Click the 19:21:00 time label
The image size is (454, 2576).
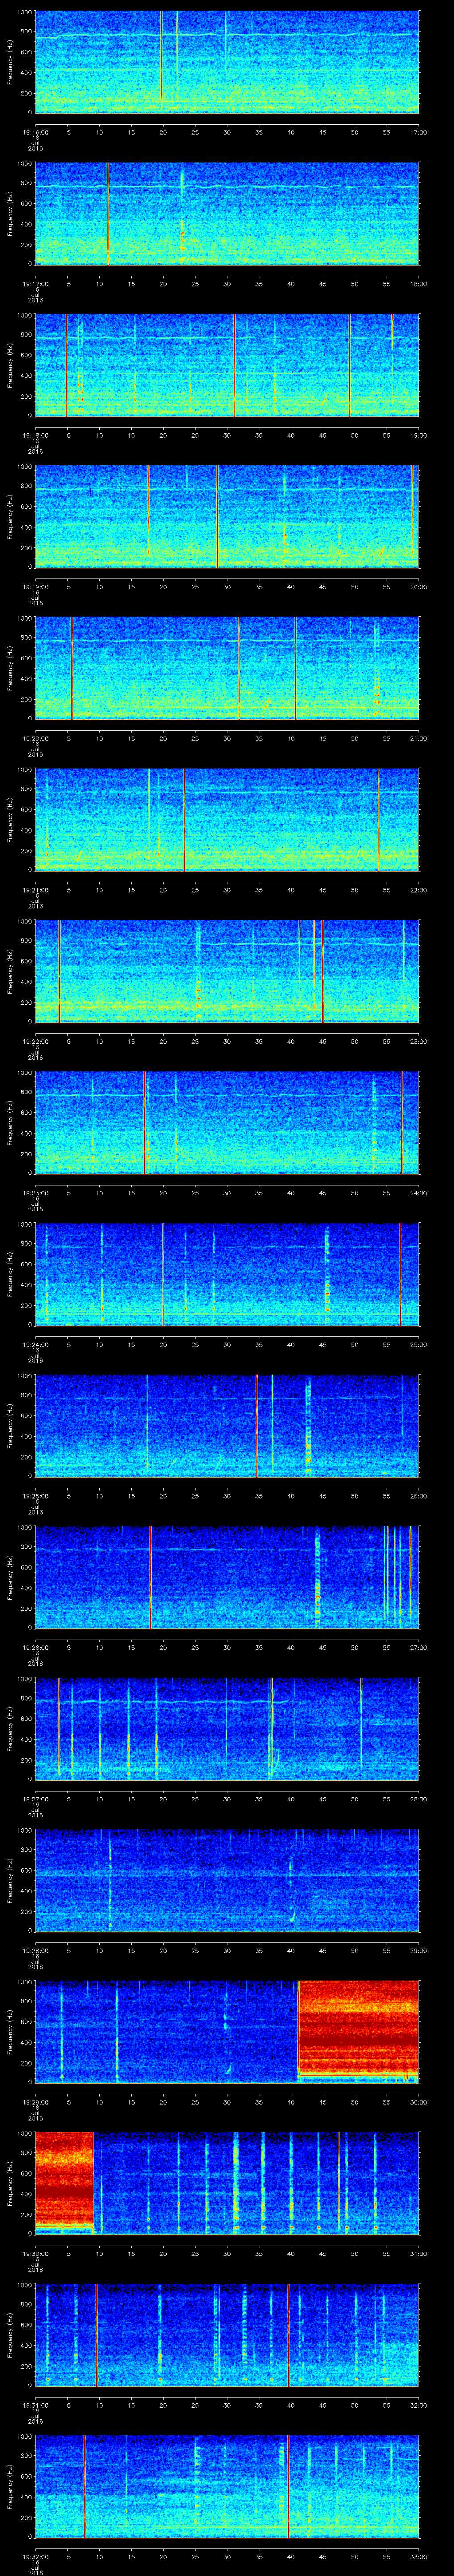(35, 890)
